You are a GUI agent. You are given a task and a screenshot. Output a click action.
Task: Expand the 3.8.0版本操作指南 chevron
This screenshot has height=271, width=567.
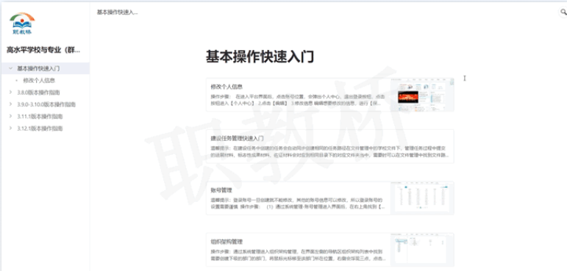click(x=11, y=92)
